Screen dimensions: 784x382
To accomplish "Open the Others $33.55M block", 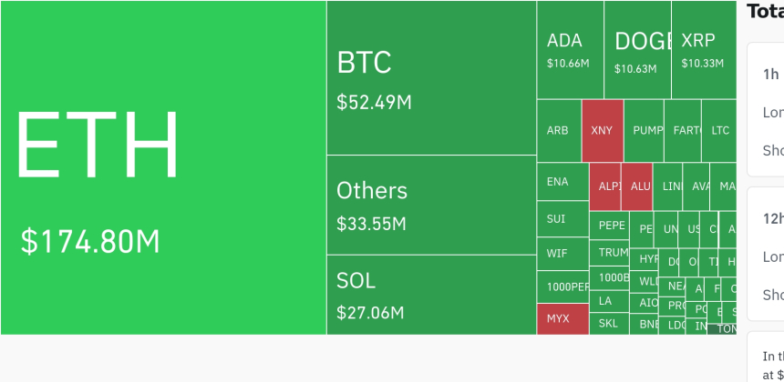I will coord(431,205).
